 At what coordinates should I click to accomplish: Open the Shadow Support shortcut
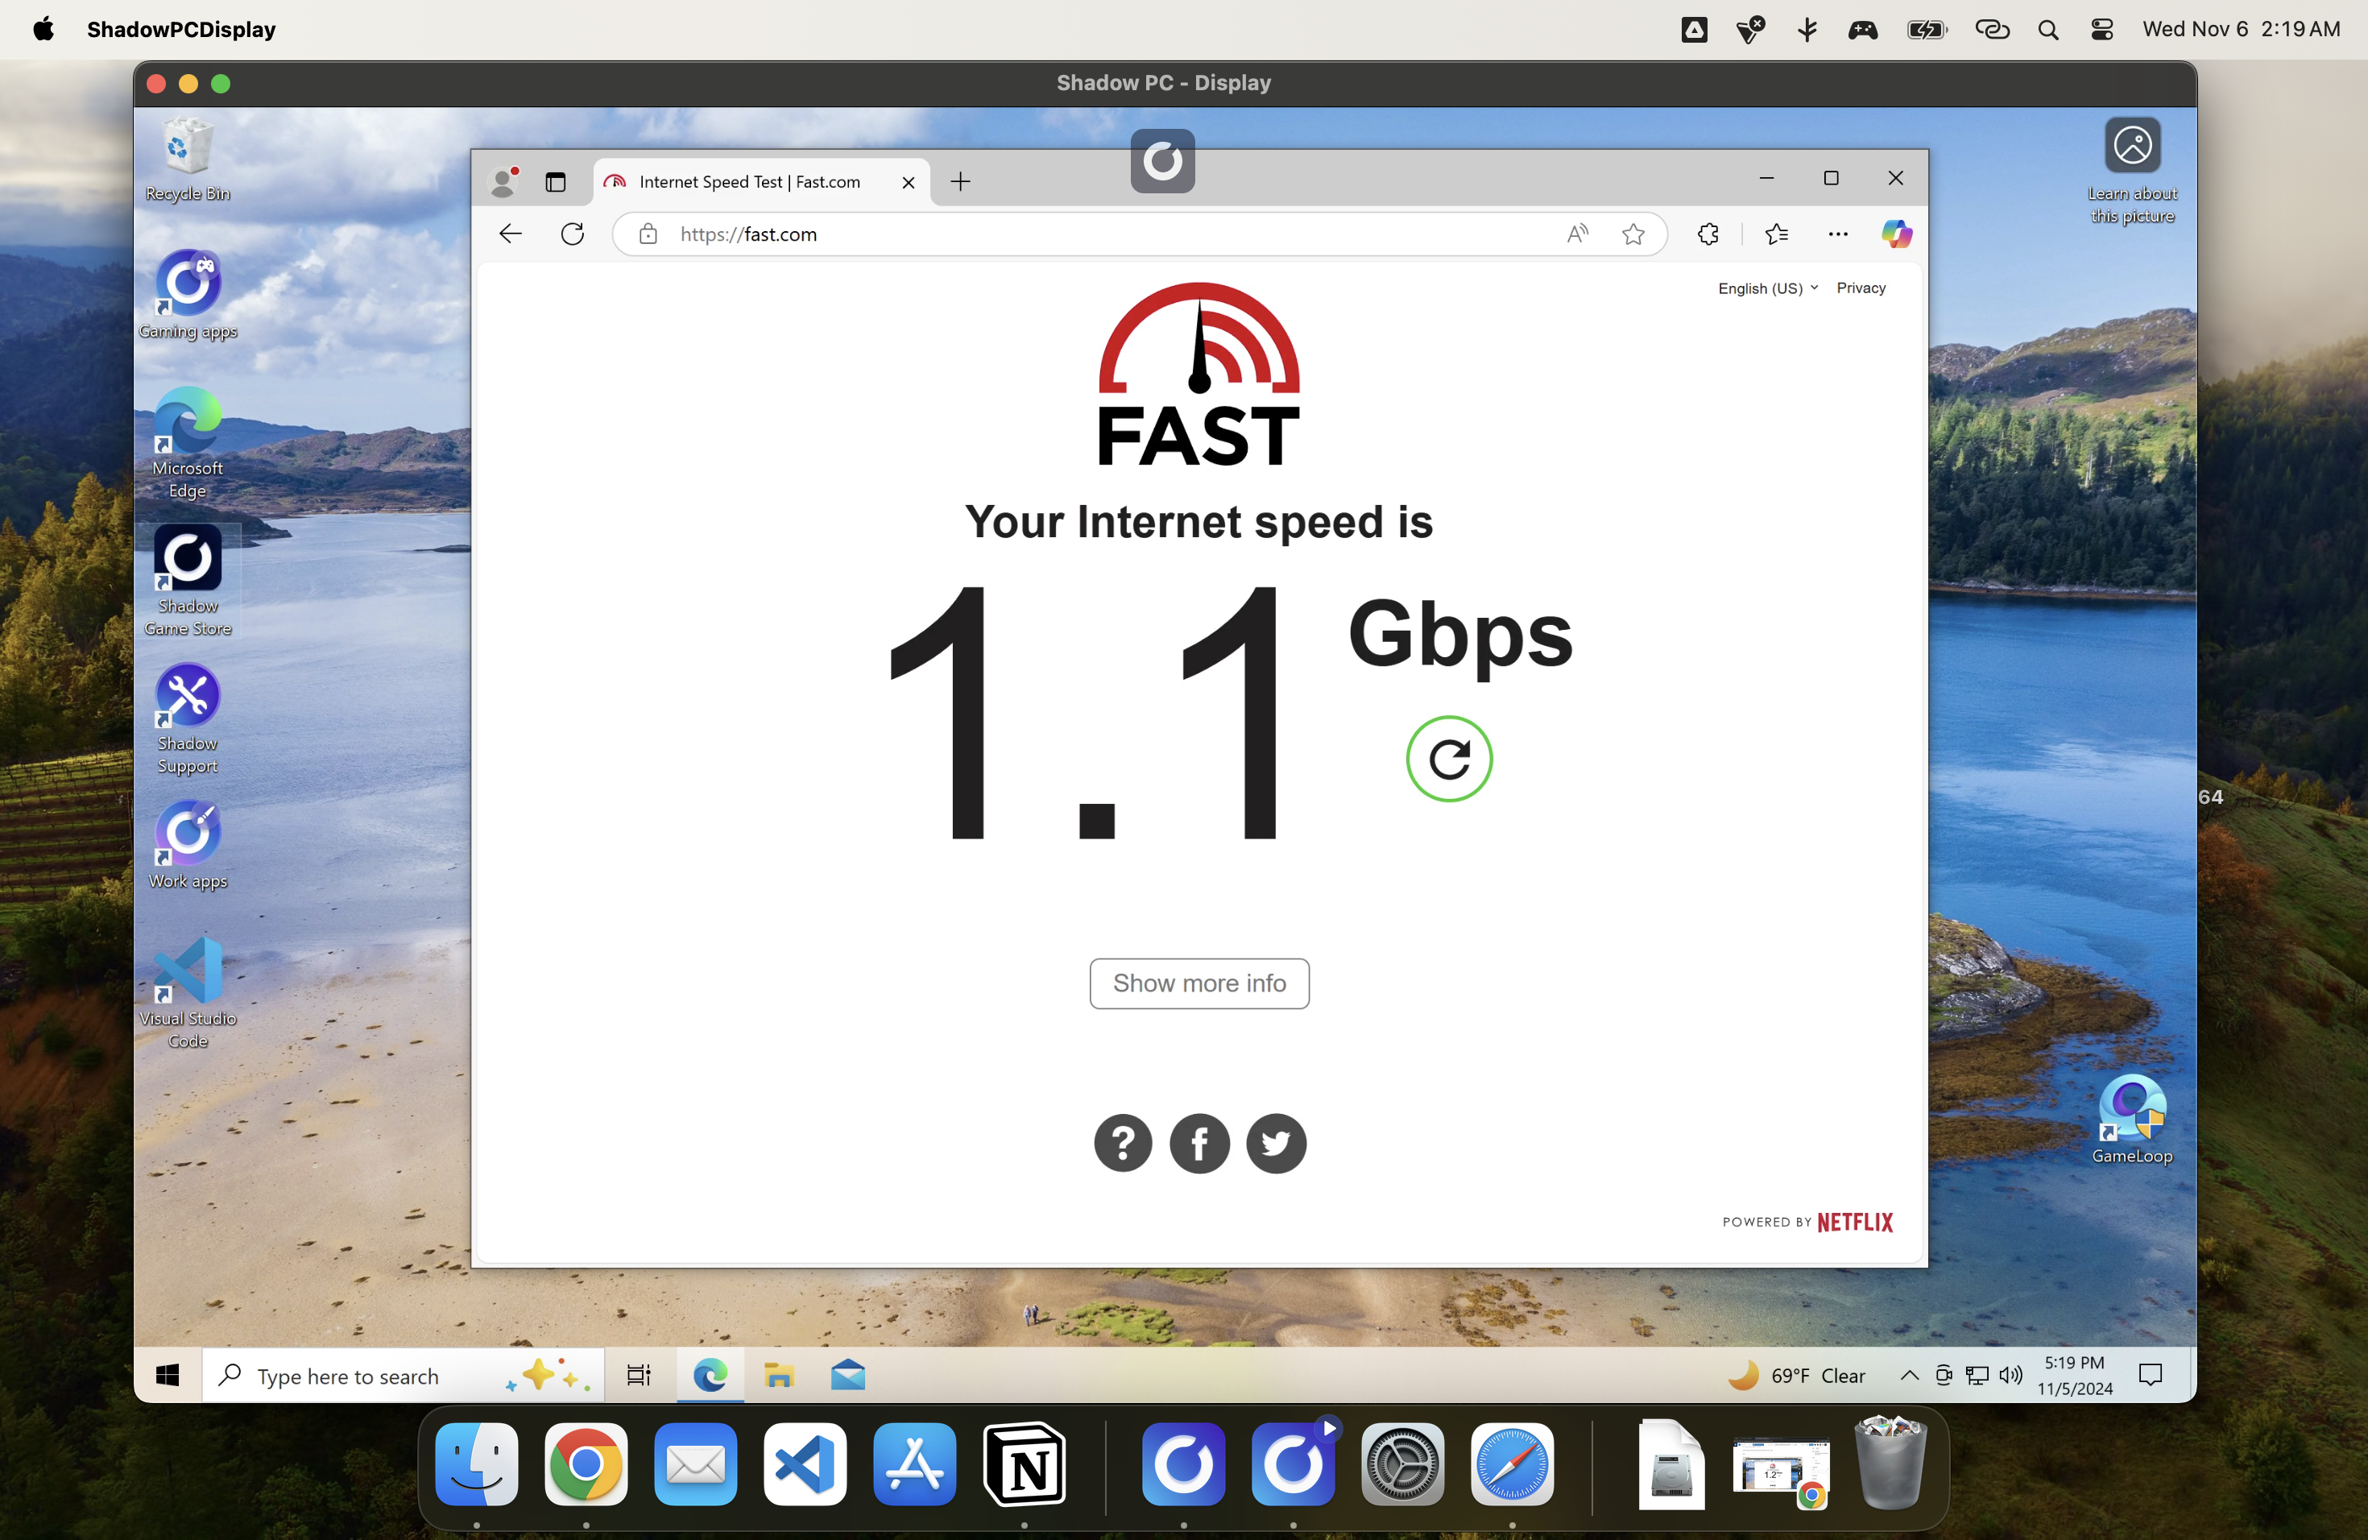(x=187, y=719)
